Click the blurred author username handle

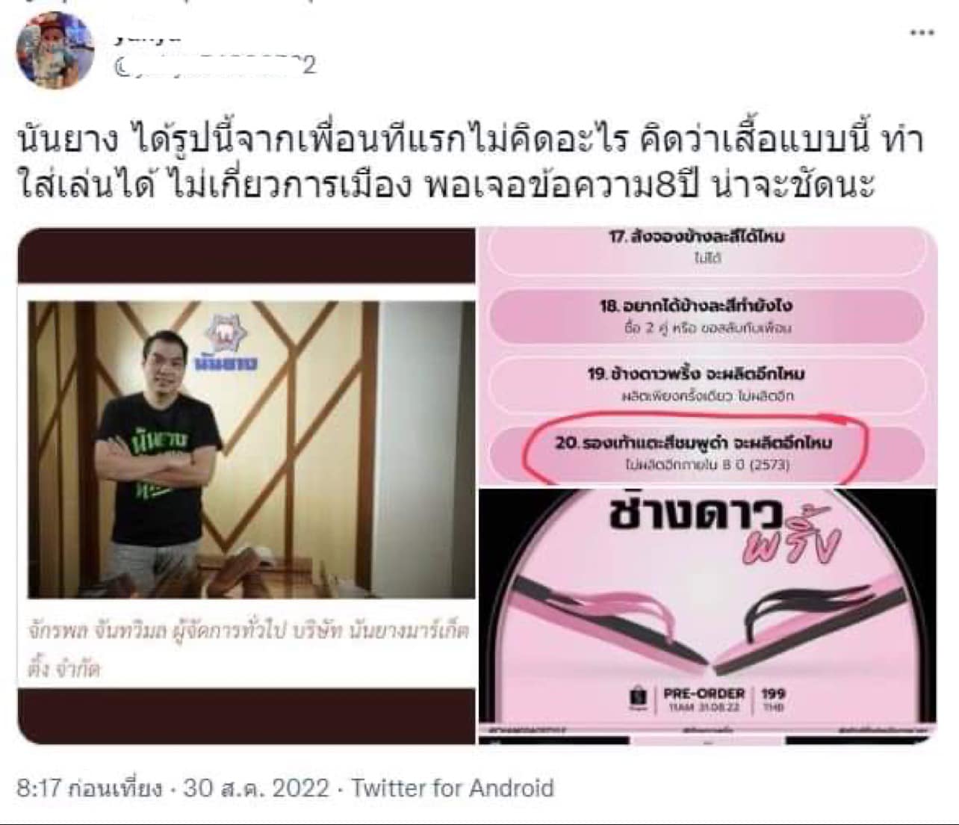point(214,66)
